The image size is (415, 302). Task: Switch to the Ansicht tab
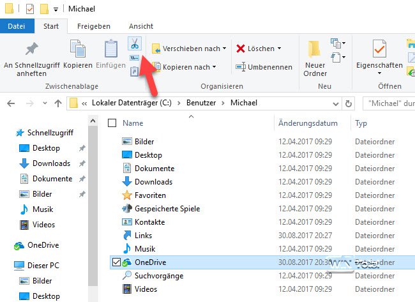[141, 26]
